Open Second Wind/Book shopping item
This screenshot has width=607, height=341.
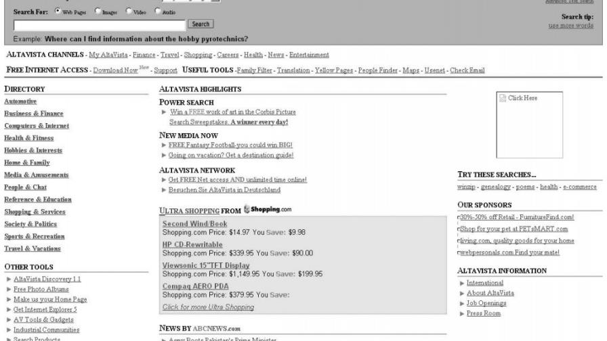coord(194,224)
